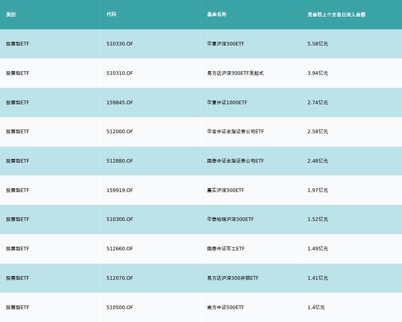Select fund name 华宝中证全指证券公司ETF

click(235, 132)
